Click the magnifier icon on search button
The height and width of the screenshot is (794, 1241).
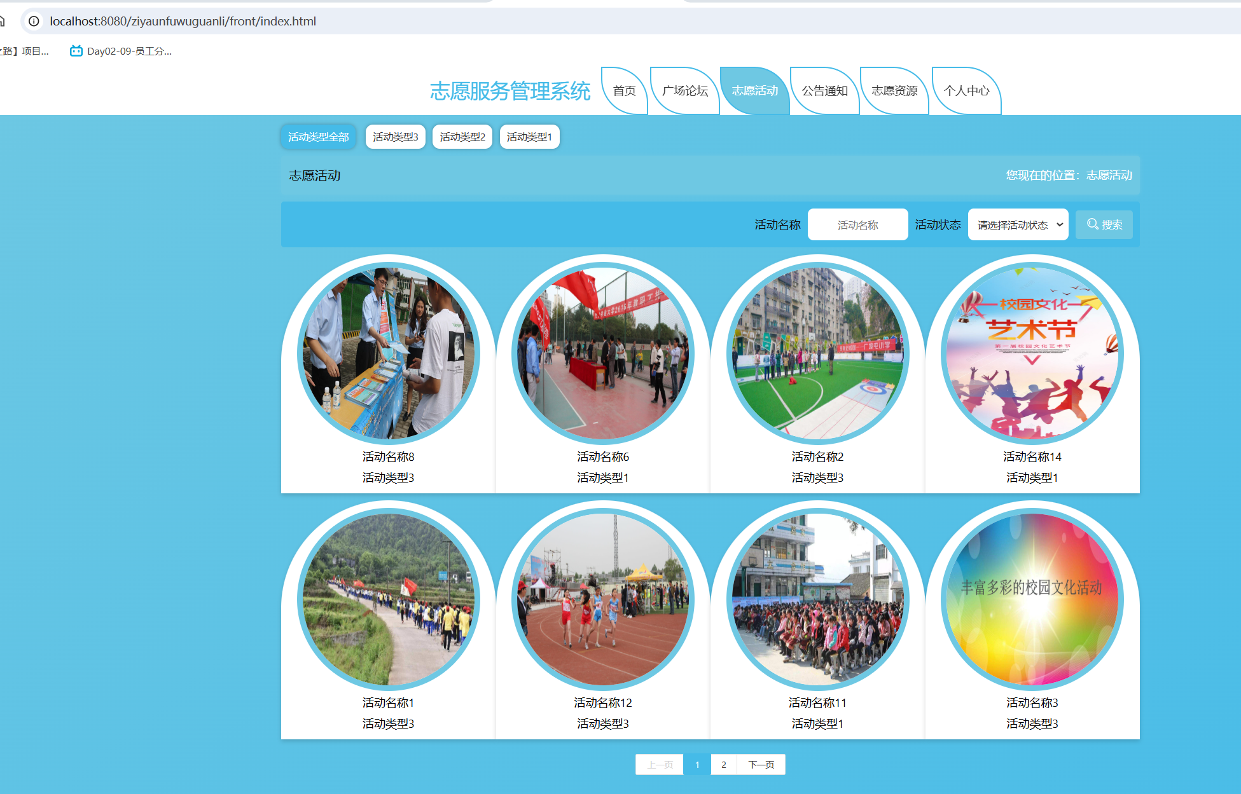(x=1092, y=224)
